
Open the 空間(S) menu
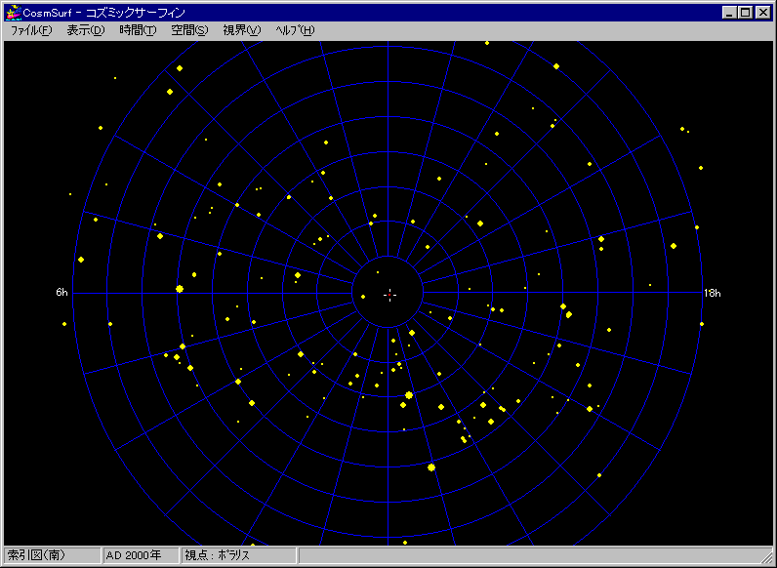coord(189,30)
